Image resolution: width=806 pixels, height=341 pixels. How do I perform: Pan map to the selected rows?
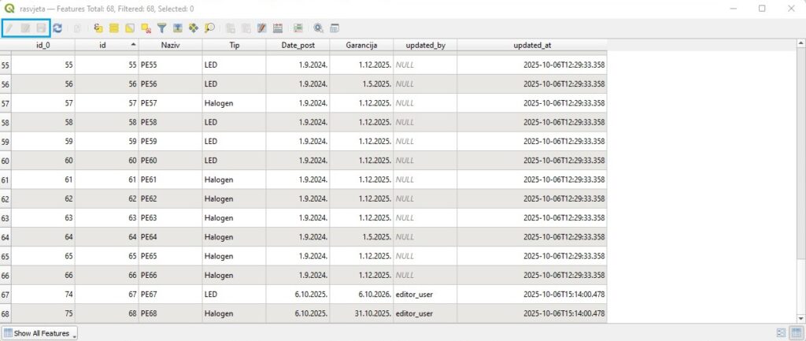[x=194, y=28]
